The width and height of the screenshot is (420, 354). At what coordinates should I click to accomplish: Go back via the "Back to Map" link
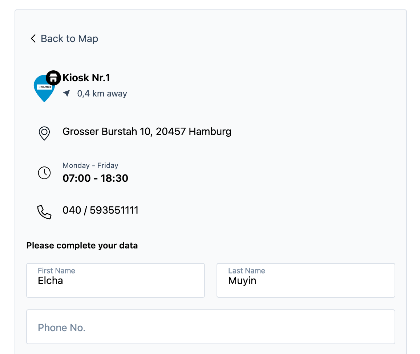pyautogui.click(x=69, y=38)
